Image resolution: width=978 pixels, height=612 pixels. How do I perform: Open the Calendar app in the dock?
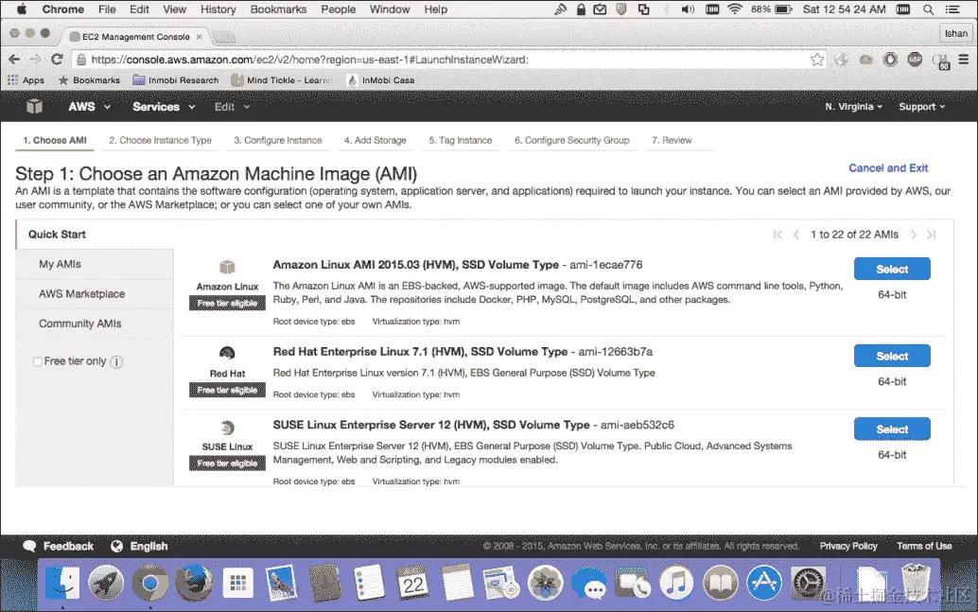[413, 584]
